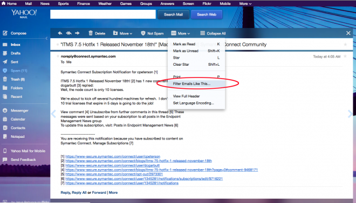Image resolution: width=356 pixels, height=203 pixels.
Task: Open the Drafts folder
Action: (x=16, y=53)
